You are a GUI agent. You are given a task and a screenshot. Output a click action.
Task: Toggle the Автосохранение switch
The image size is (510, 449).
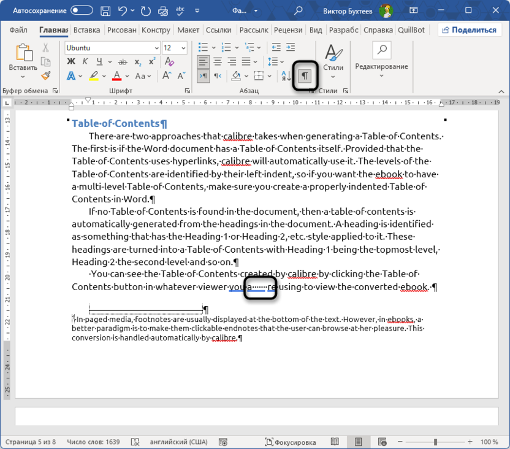point(82,11)
